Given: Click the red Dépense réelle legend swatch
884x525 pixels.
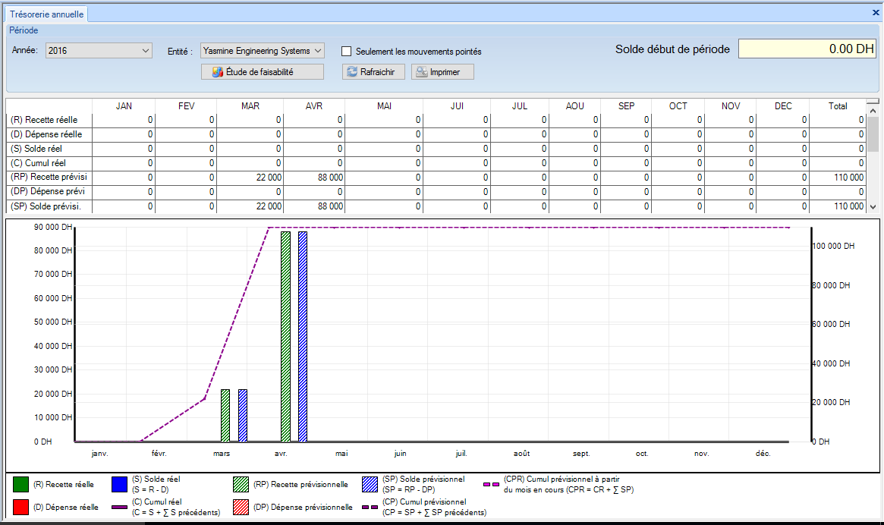Looking at the screenshot, I should pos(21,508).
